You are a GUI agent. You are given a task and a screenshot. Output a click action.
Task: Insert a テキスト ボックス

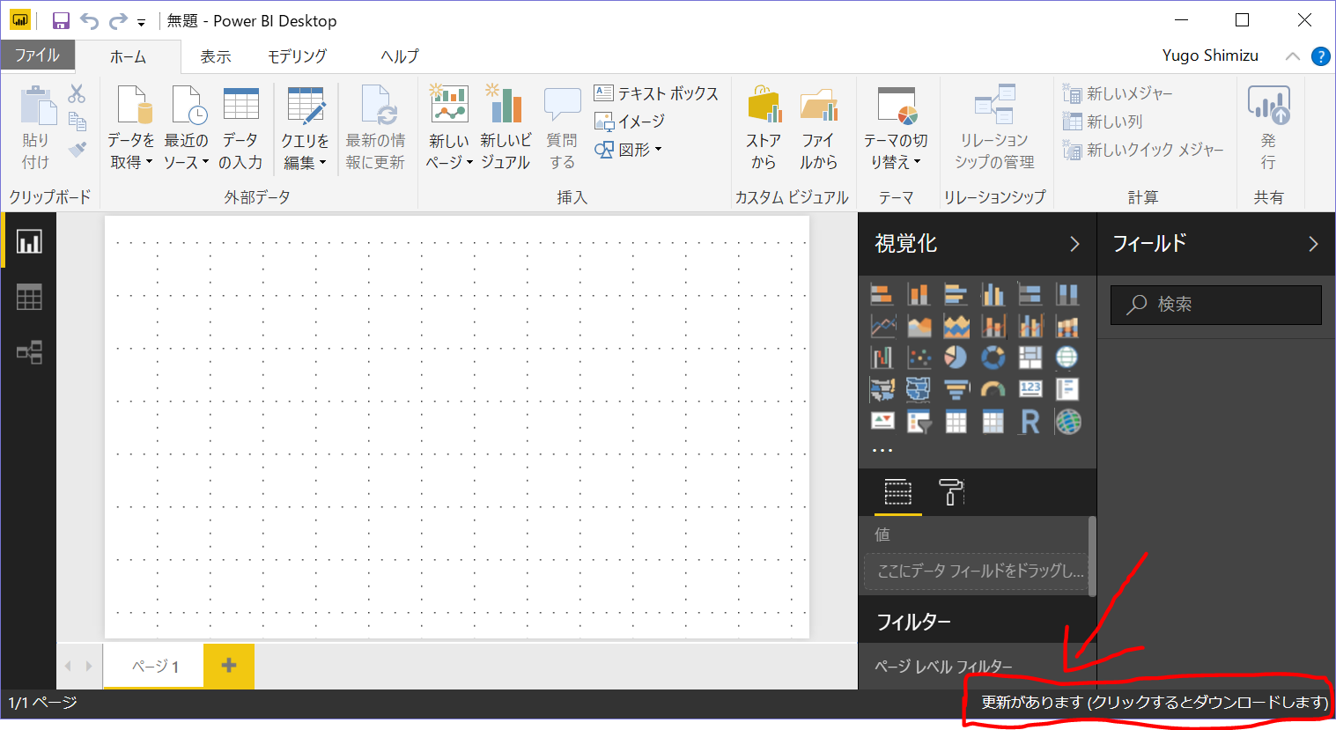[656, 93]
